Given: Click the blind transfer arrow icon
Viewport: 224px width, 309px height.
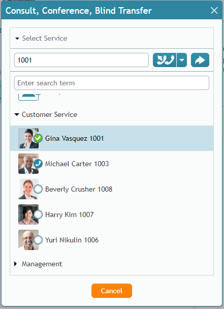Looking at the screenshot, I should click(x=200, y=60).
